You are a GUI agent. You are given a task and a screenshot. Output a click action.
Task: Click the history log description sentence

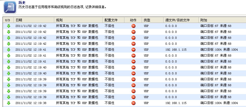pos(62,7)
